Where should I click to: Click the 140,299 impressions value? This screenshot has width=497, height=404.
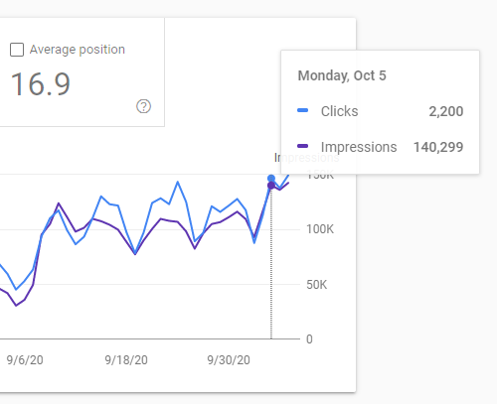pyautogui.click(x=438, y=147)
